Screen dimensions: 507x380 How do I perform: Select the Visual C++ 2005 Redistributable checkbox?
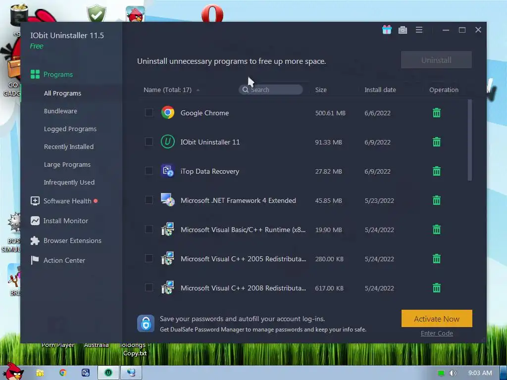[149, 258]
